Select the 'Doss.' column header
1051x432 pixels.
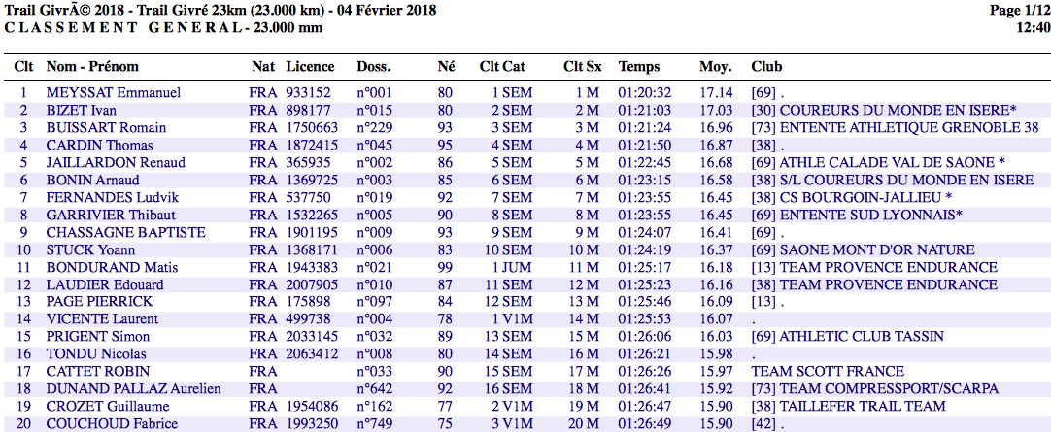(373, 67)
